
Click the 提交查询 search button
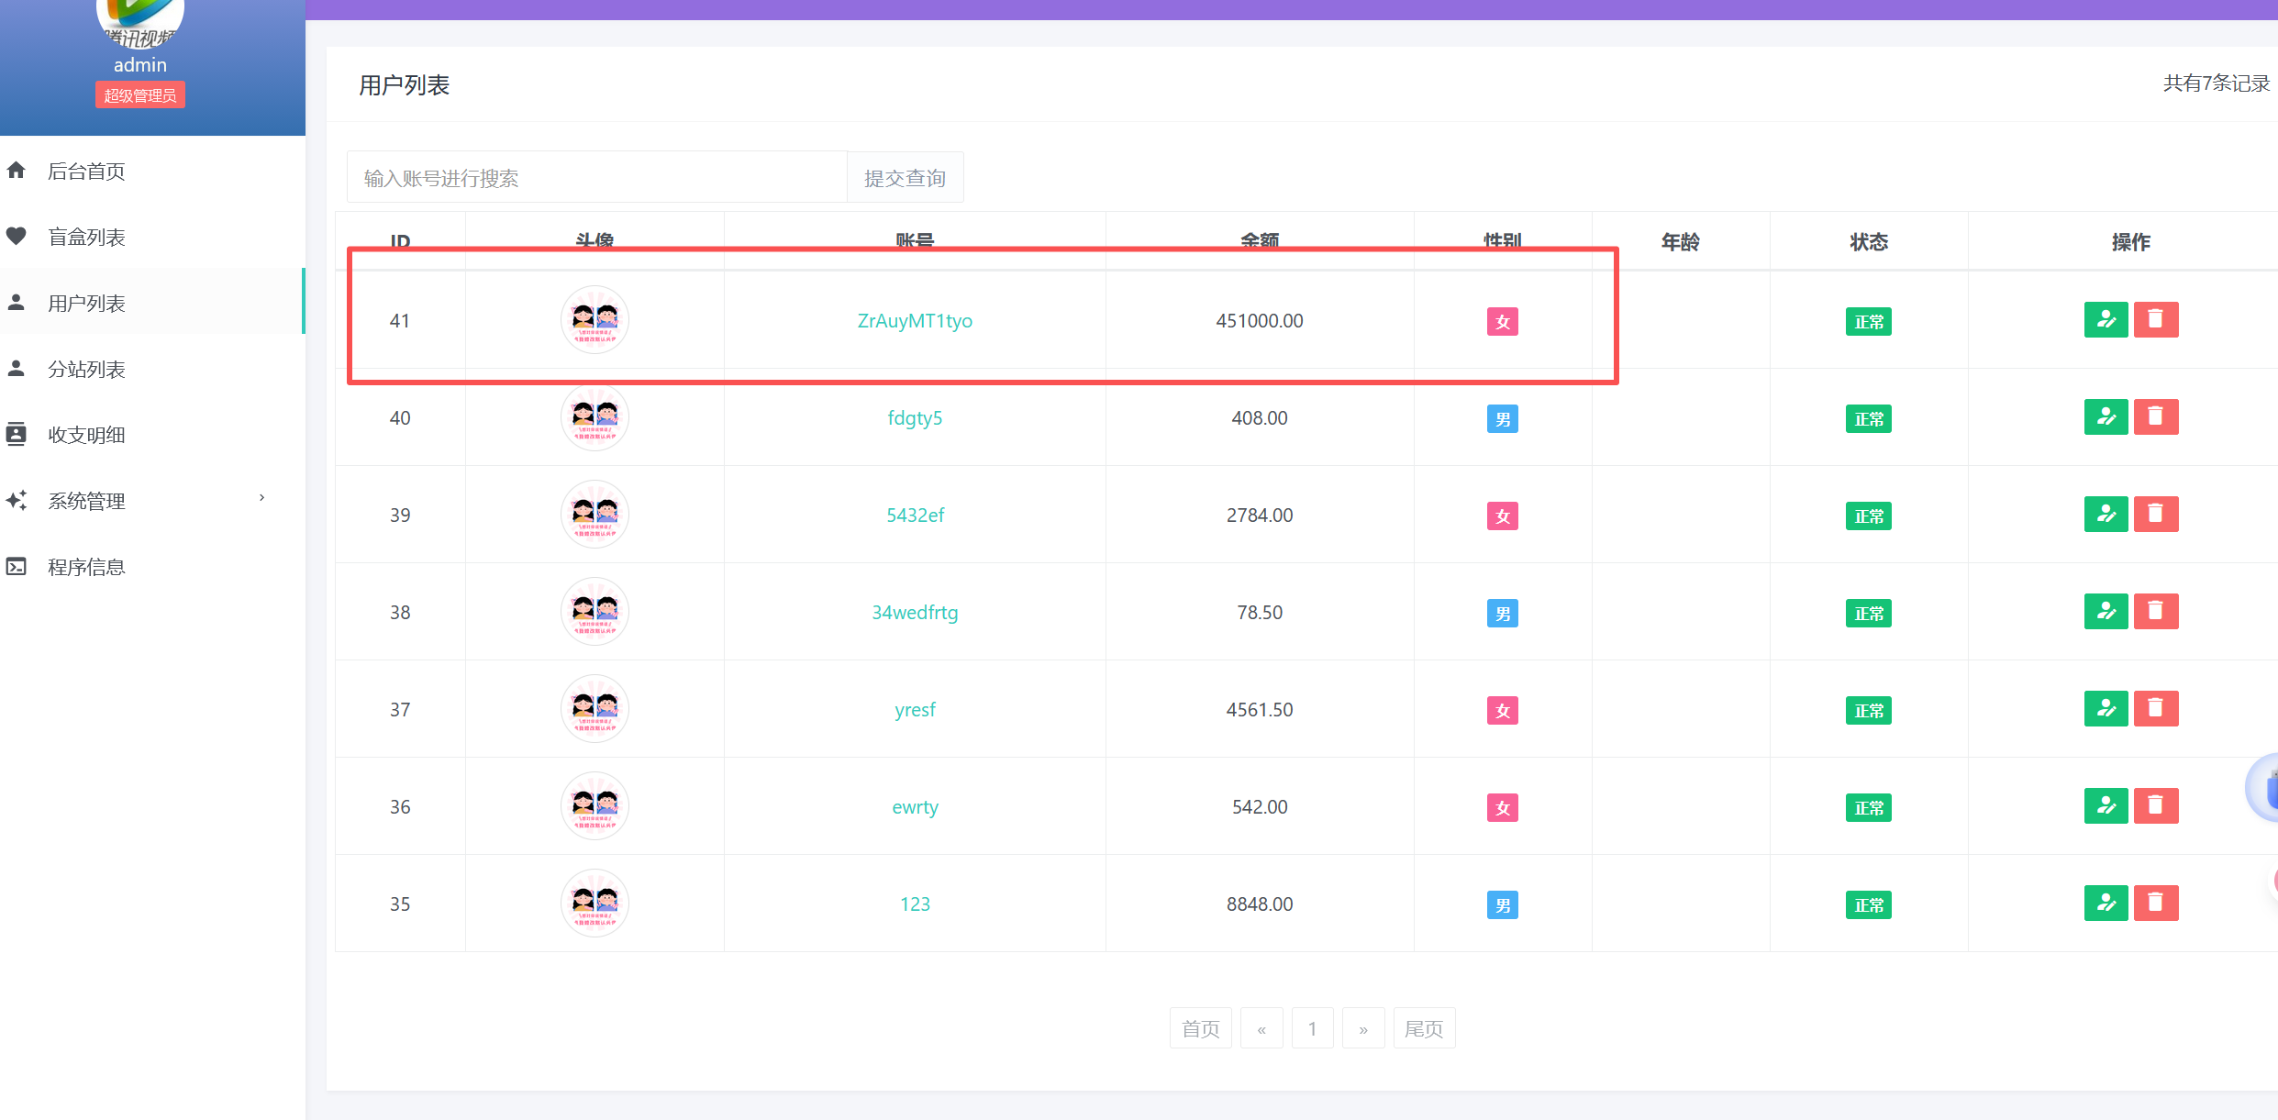pos(905,178)
